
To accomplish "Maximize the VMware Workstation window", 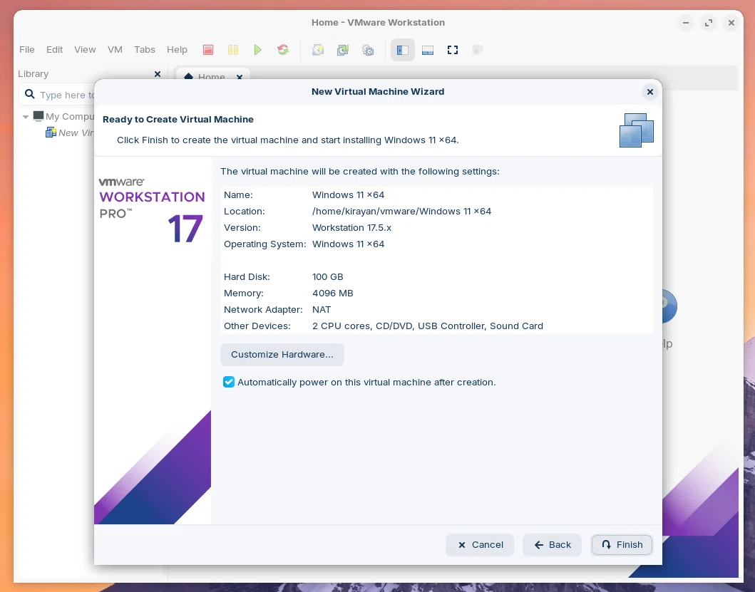I will [x=709, y=23].
